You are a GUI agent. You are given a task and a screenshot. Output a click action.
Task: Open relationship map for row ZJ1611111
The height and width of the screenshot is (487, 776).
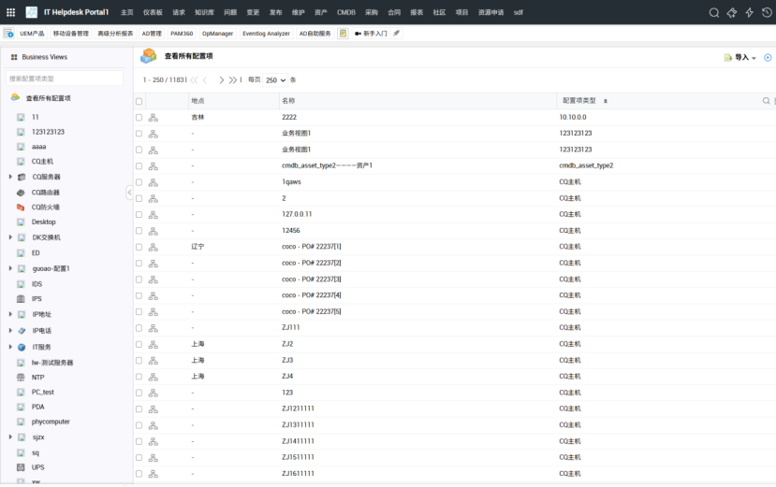154,474
